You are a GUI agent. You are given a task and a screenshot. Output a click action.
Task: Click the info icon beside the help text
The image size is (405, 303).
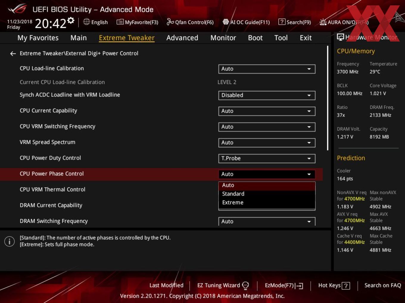[x=10, y=241]
